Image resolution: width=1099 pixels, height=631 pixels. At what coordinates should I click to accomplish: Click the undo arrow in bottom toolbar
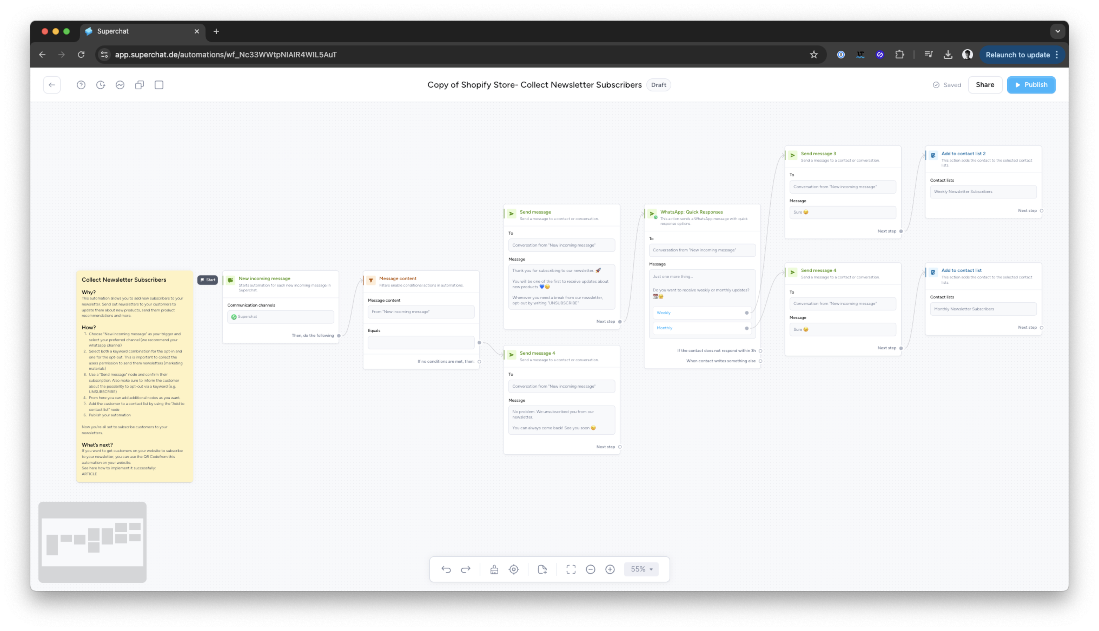click(x=446, y=569)
